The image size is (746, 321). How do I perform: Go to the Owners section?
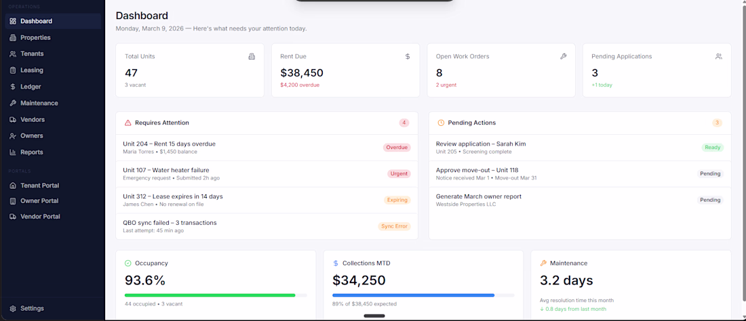(x=31, y=135)
